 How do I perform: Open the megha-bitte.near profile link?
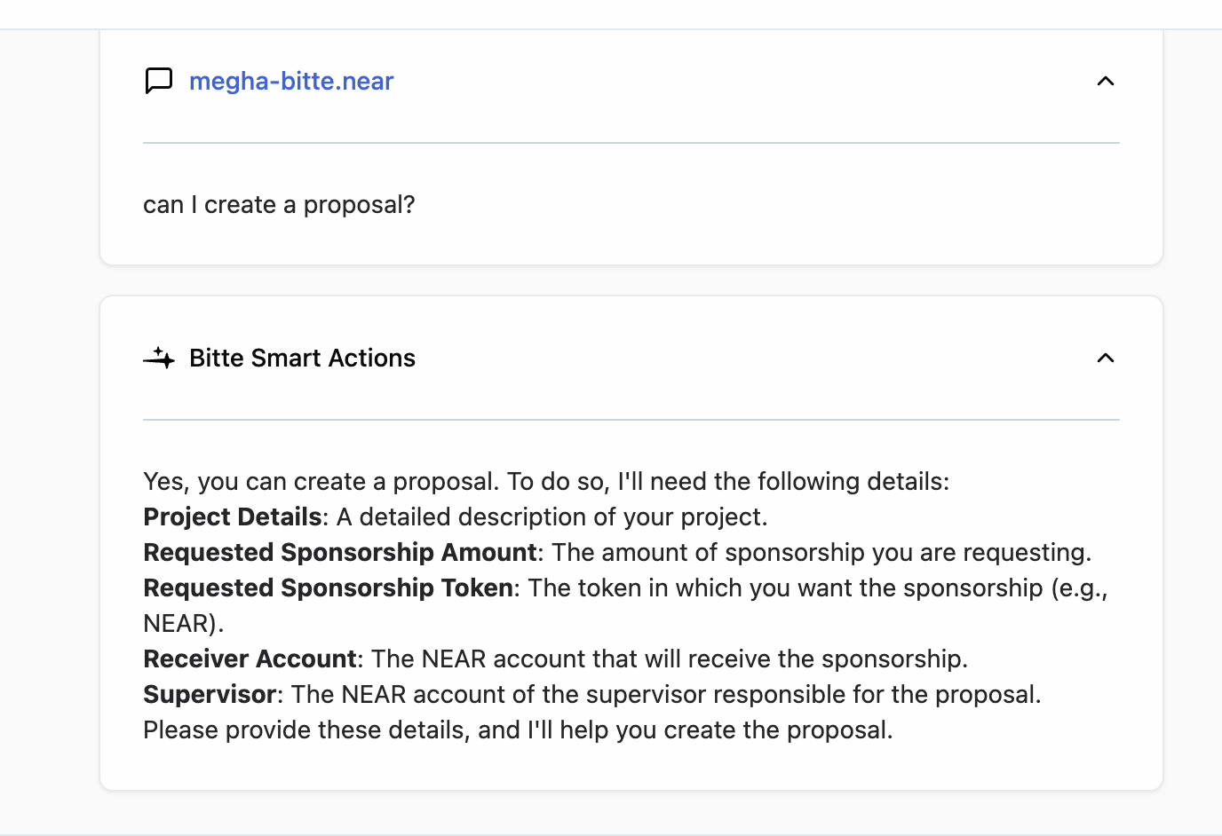pyautogui.click(x=291, y=81)
